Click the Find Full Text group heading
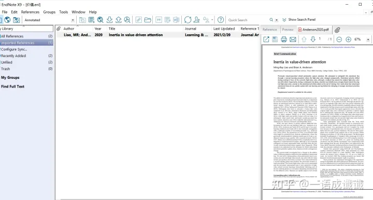This screenshot has height=200, width=373. click(x=13, y=87)
